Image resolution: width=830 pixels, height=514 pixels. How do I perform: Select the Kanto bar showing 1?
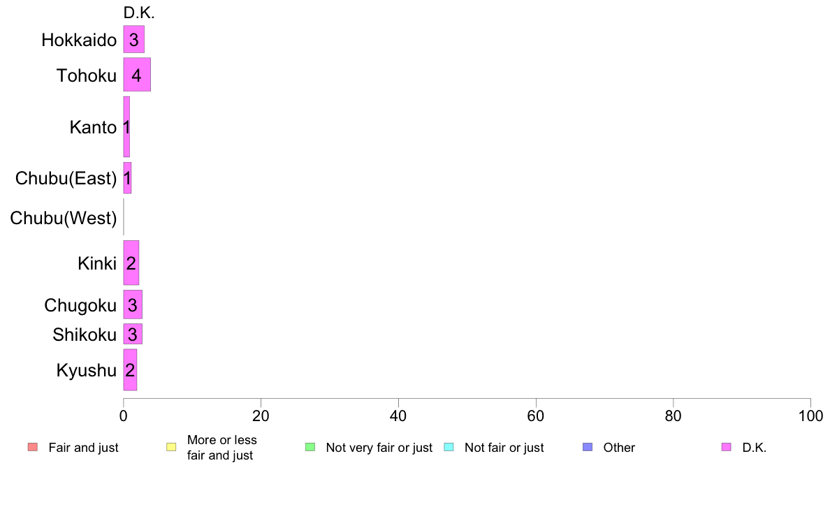[x=126, y=127]
